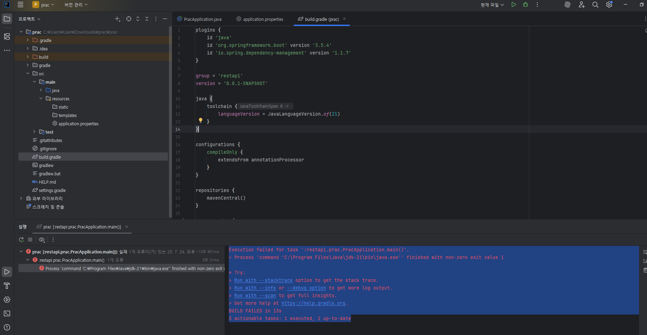The image size is (647, 335).
Task: Open the Project tool window icon
Action: 7,19
